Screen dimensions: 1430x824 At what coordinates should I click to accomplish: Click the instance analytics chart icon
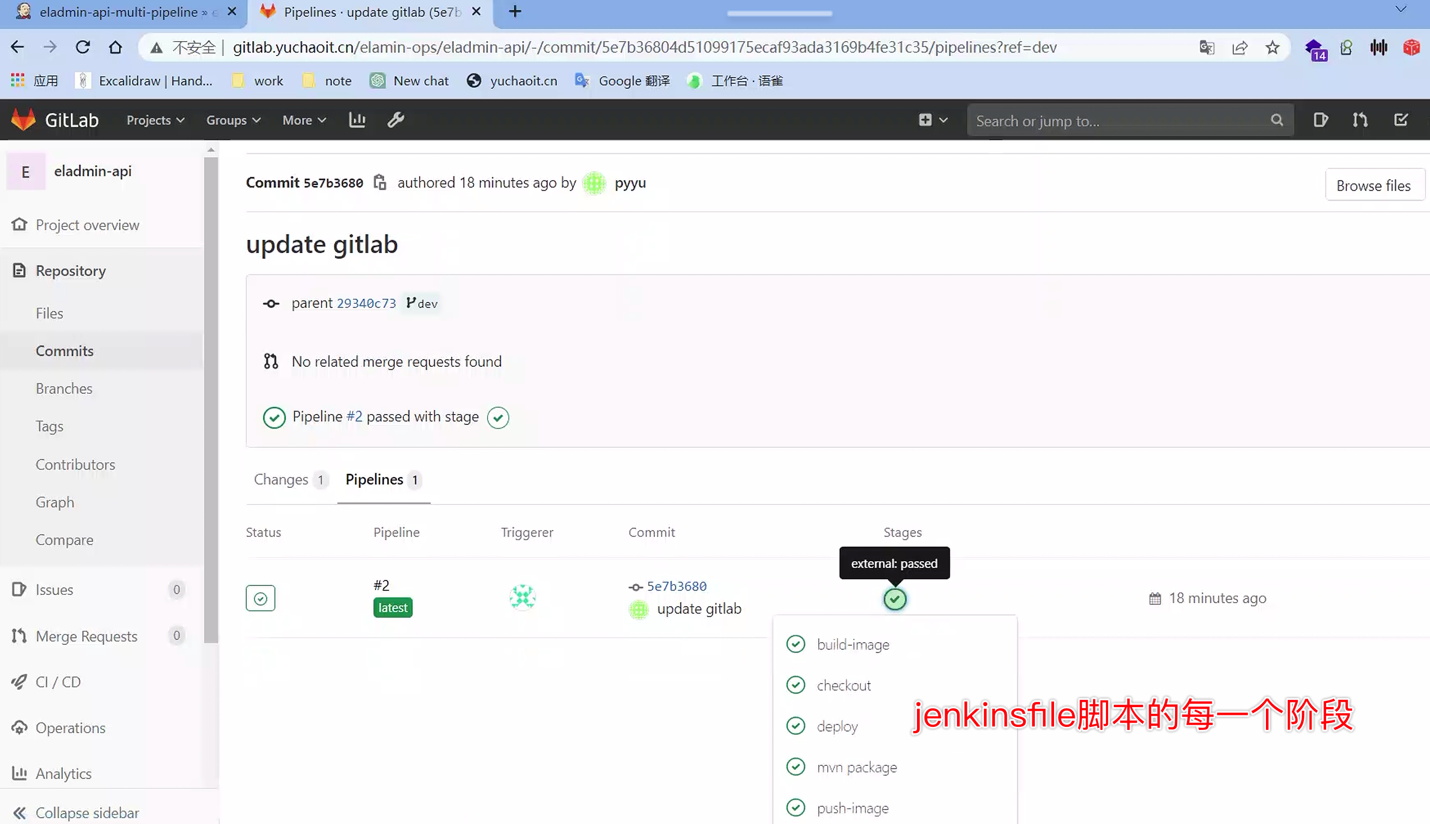(x=357, y=120)
